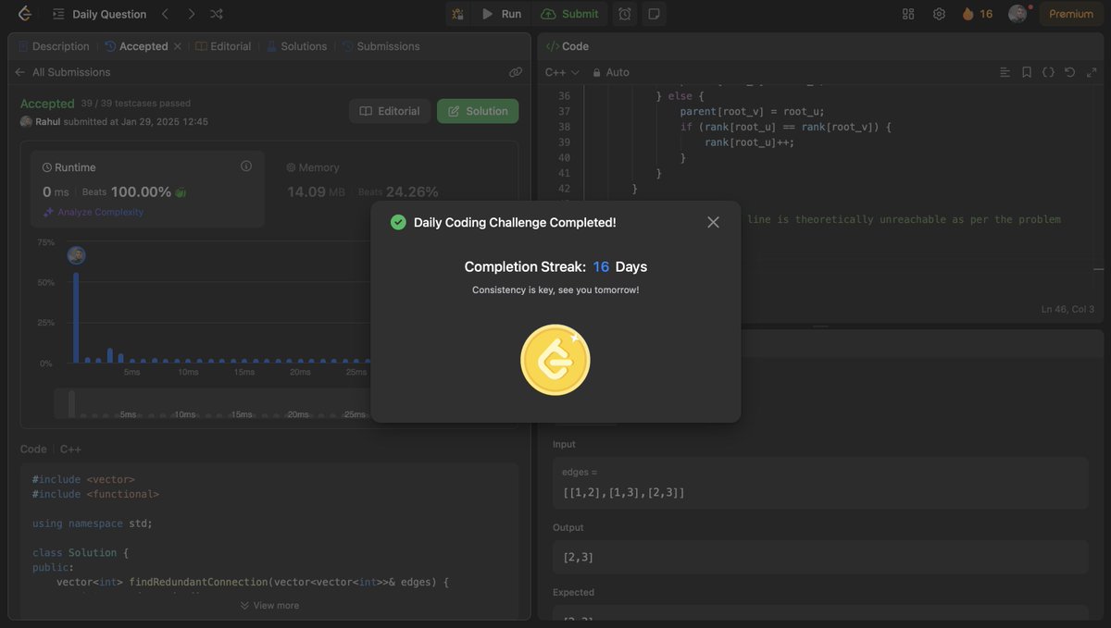Go to the previous question arrow
Viewport: 1111px width, 628px height.
click(x=165, y=14)
